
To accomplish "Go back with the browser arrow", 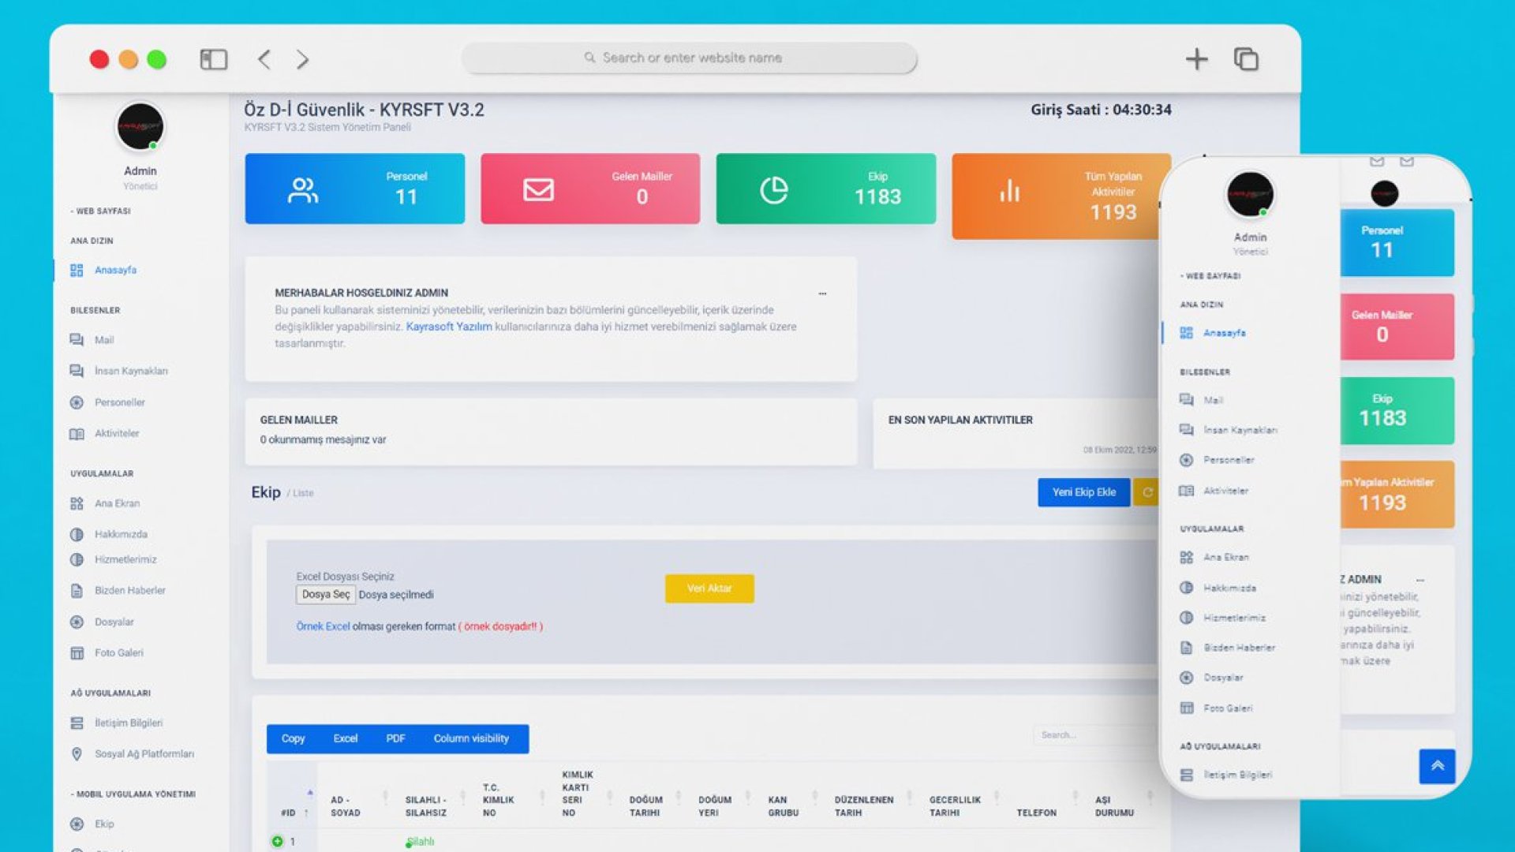I will tap(264, 59).
